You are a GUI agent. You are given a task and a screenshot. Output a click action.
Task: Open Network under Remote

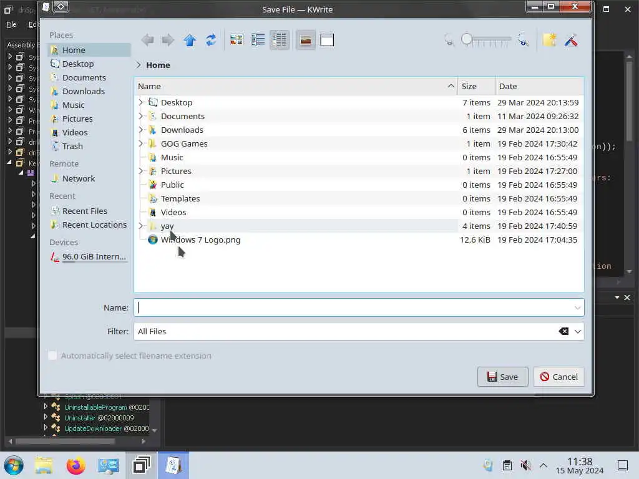89,178
